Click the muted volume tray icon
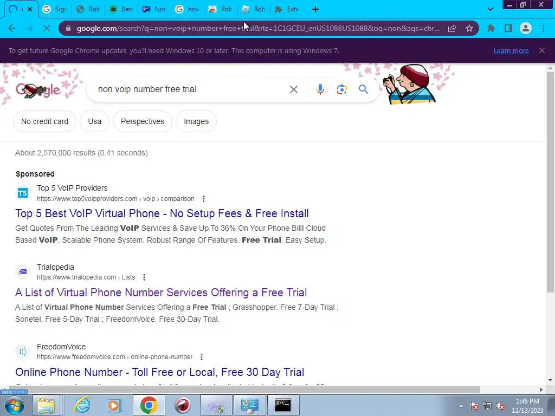Image resolution: width=555 pixels, height=416 pixels. pyautogui.click(x=500, y=406)
